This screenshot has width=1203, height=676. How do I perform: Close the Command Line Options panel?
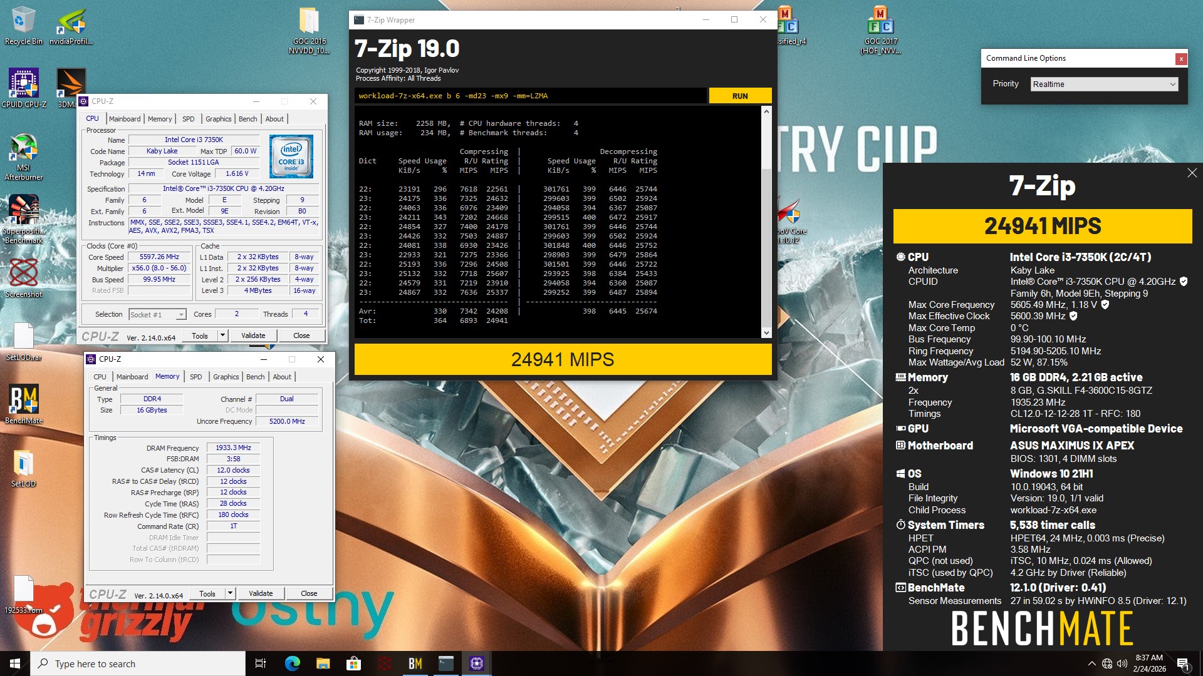point(1181,59)
